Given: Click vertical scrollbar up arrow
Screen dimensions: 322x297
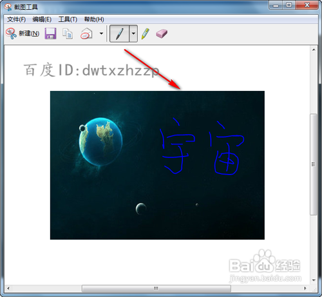Looking at the screenshot, I should [x=314, y=50].
